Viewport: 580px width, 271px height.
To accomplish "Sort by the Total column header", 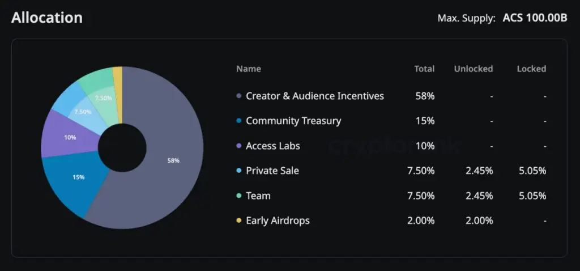I will point(424,69).
